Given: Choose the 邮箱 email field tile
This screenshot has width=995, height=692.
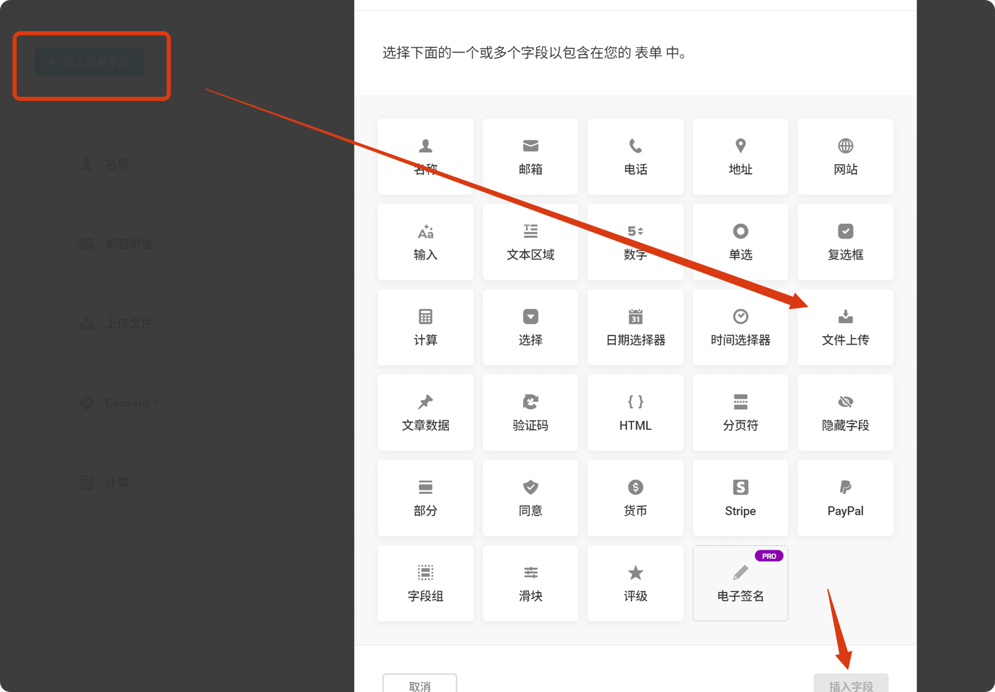Looking at the screenshot, I should point(530,157).
